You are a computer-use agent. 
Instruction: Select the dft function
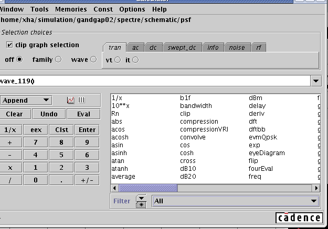253,122
